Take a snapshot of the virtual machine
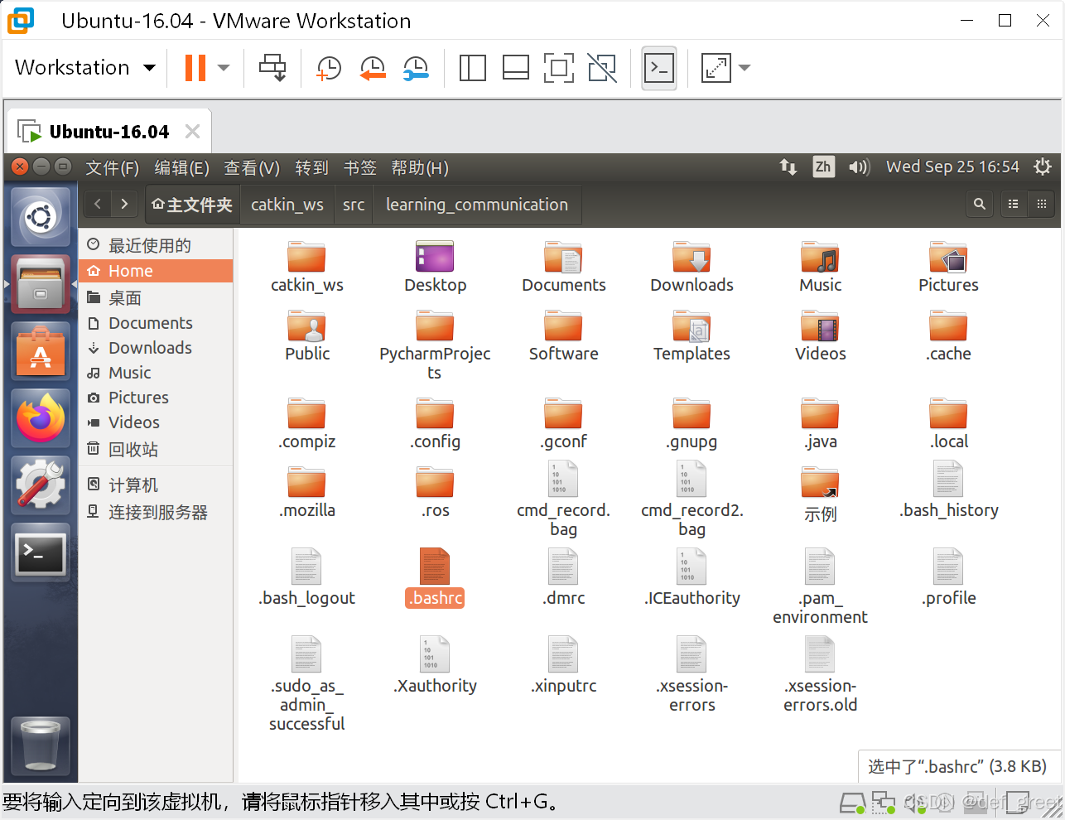This screenshot has height=820, width=1065. tap(329, 68)
